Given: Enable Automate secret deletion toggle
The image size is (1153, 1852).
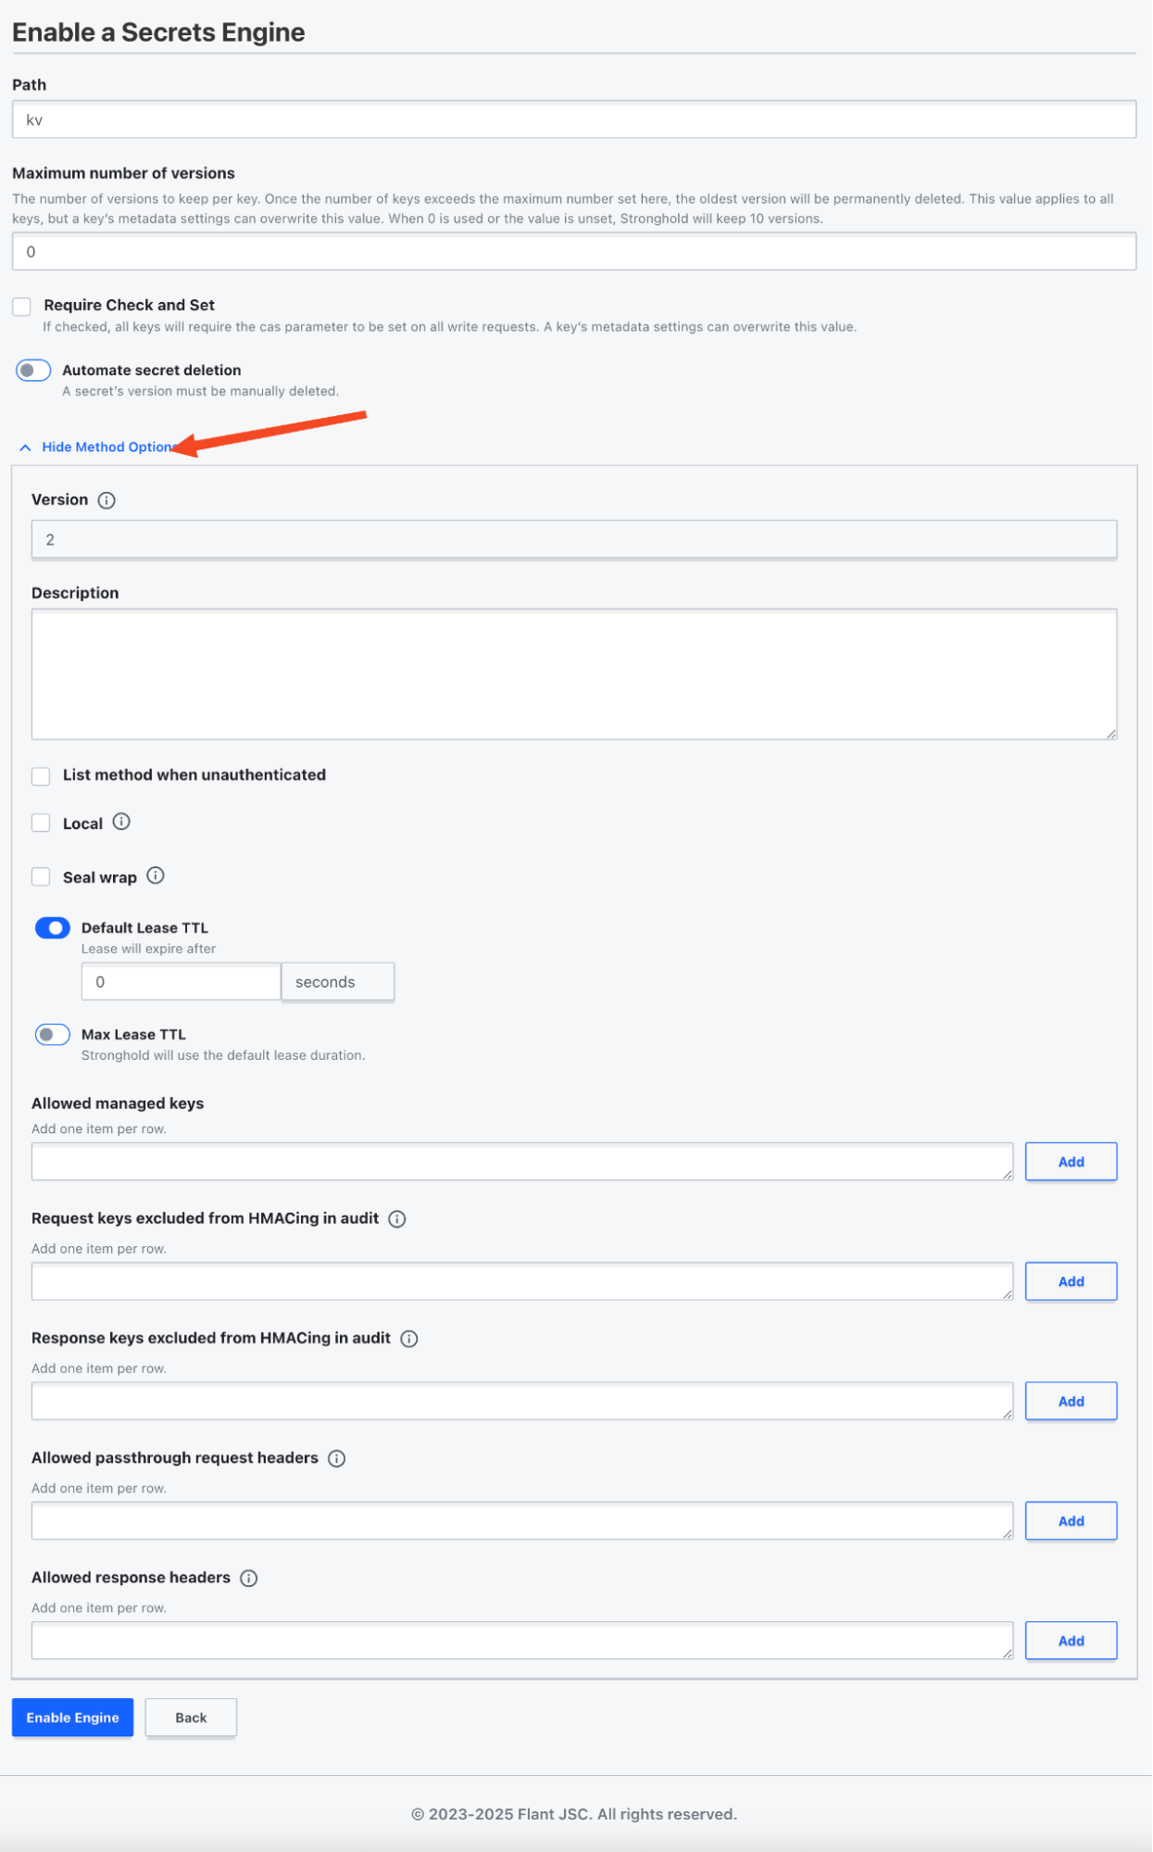Looking at the screenshot, I should pos(33,371).
